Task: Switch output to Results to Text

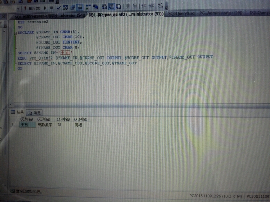Action: tap(104, 7)
